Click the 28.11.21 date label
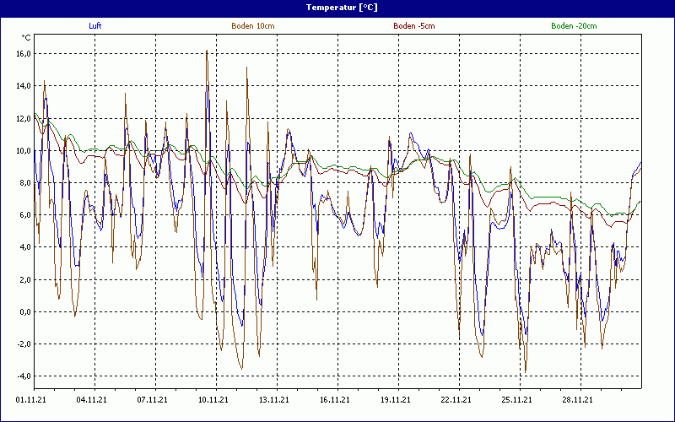Viewport: 675px width, 422px height. 578,400
